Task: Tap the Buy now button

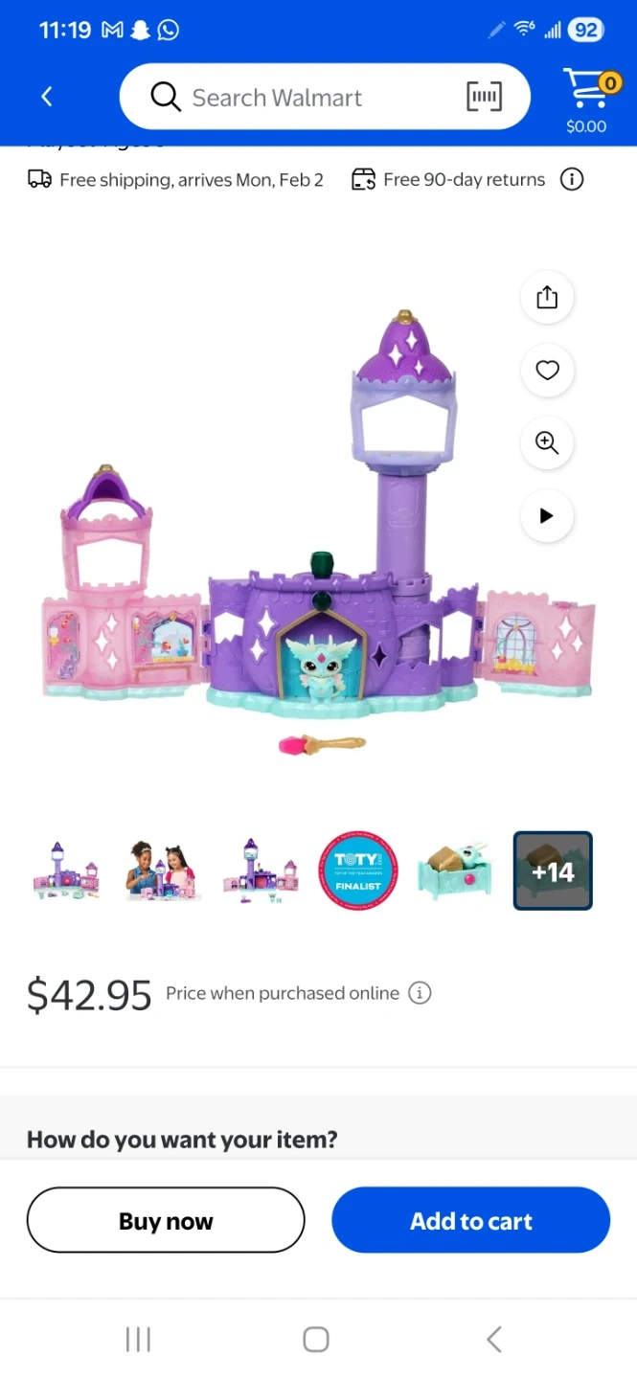Action: [166, 1220]
